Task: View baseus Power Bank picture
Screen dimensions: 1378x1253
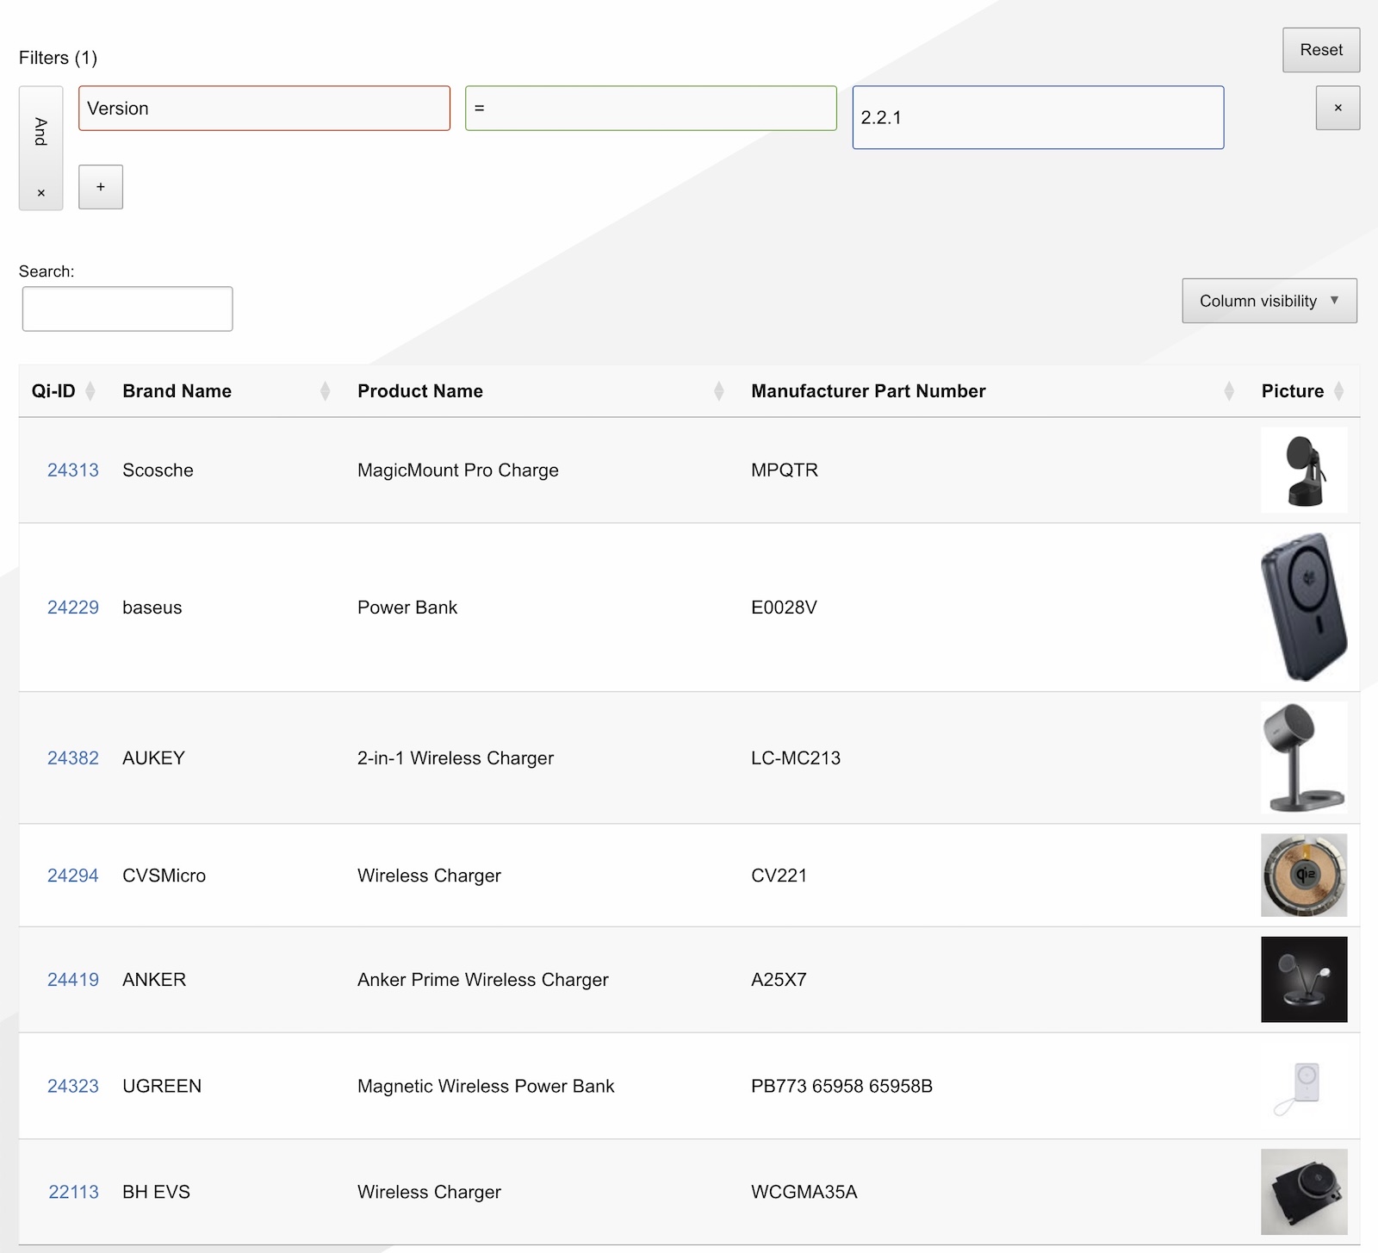Action: click(1303, 608)
